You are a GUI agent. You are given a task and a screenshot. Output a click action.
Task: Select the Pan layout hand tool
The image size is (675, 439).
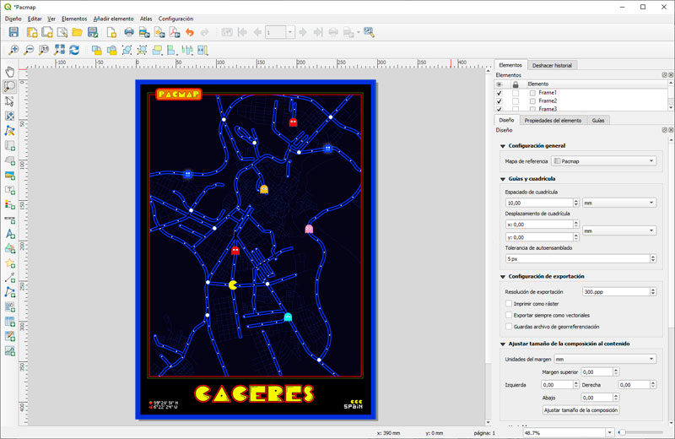point(9,72)
